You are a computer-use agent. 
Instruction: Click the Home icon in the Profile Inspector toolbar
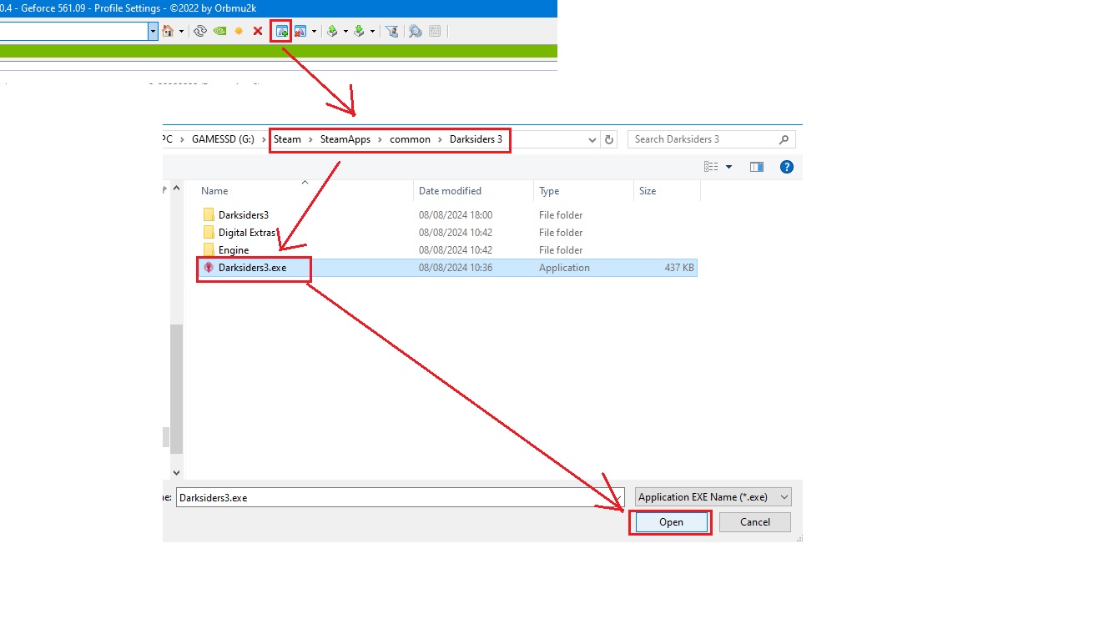[x=168, y=31]
